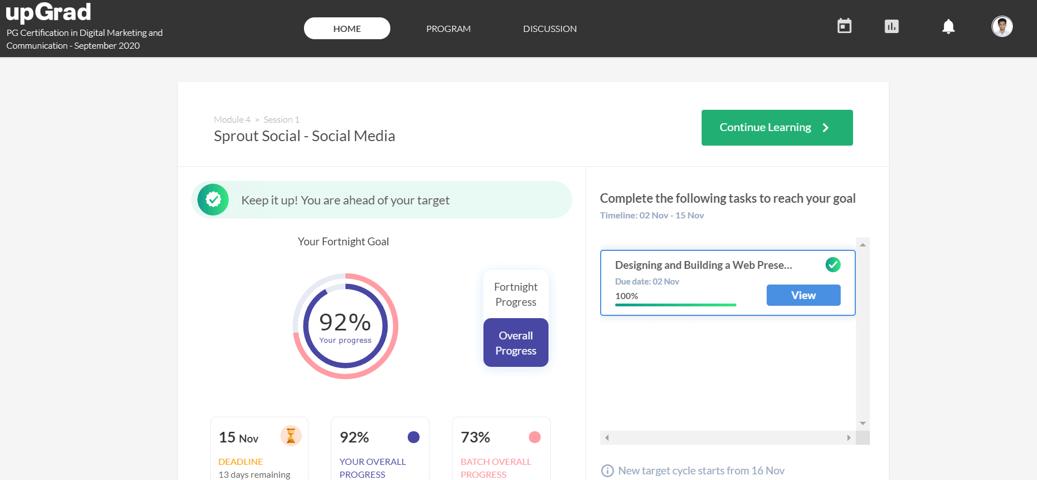Switch to Overall Progress view
1037x480 pixels.
516,343
